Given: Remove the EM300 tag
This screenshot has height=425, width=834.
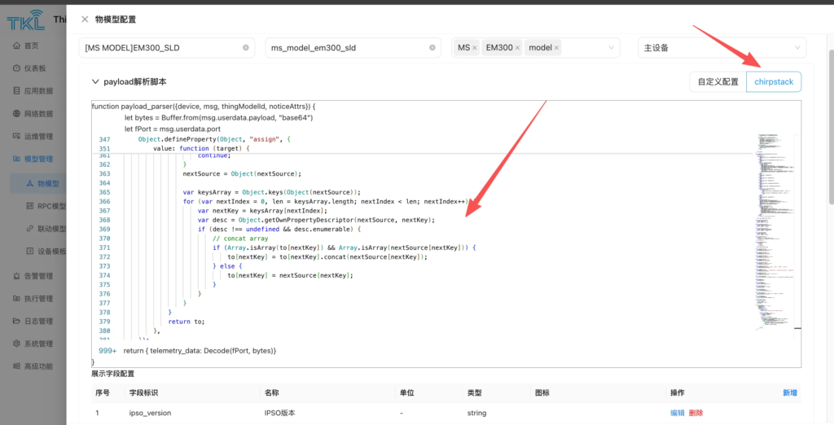Looking at the screenshot, I should pos(517,48).
